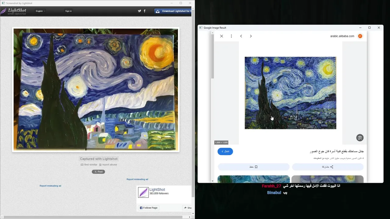Click the Arabic share button
The image size is (390, 219).
coord(328,167)
